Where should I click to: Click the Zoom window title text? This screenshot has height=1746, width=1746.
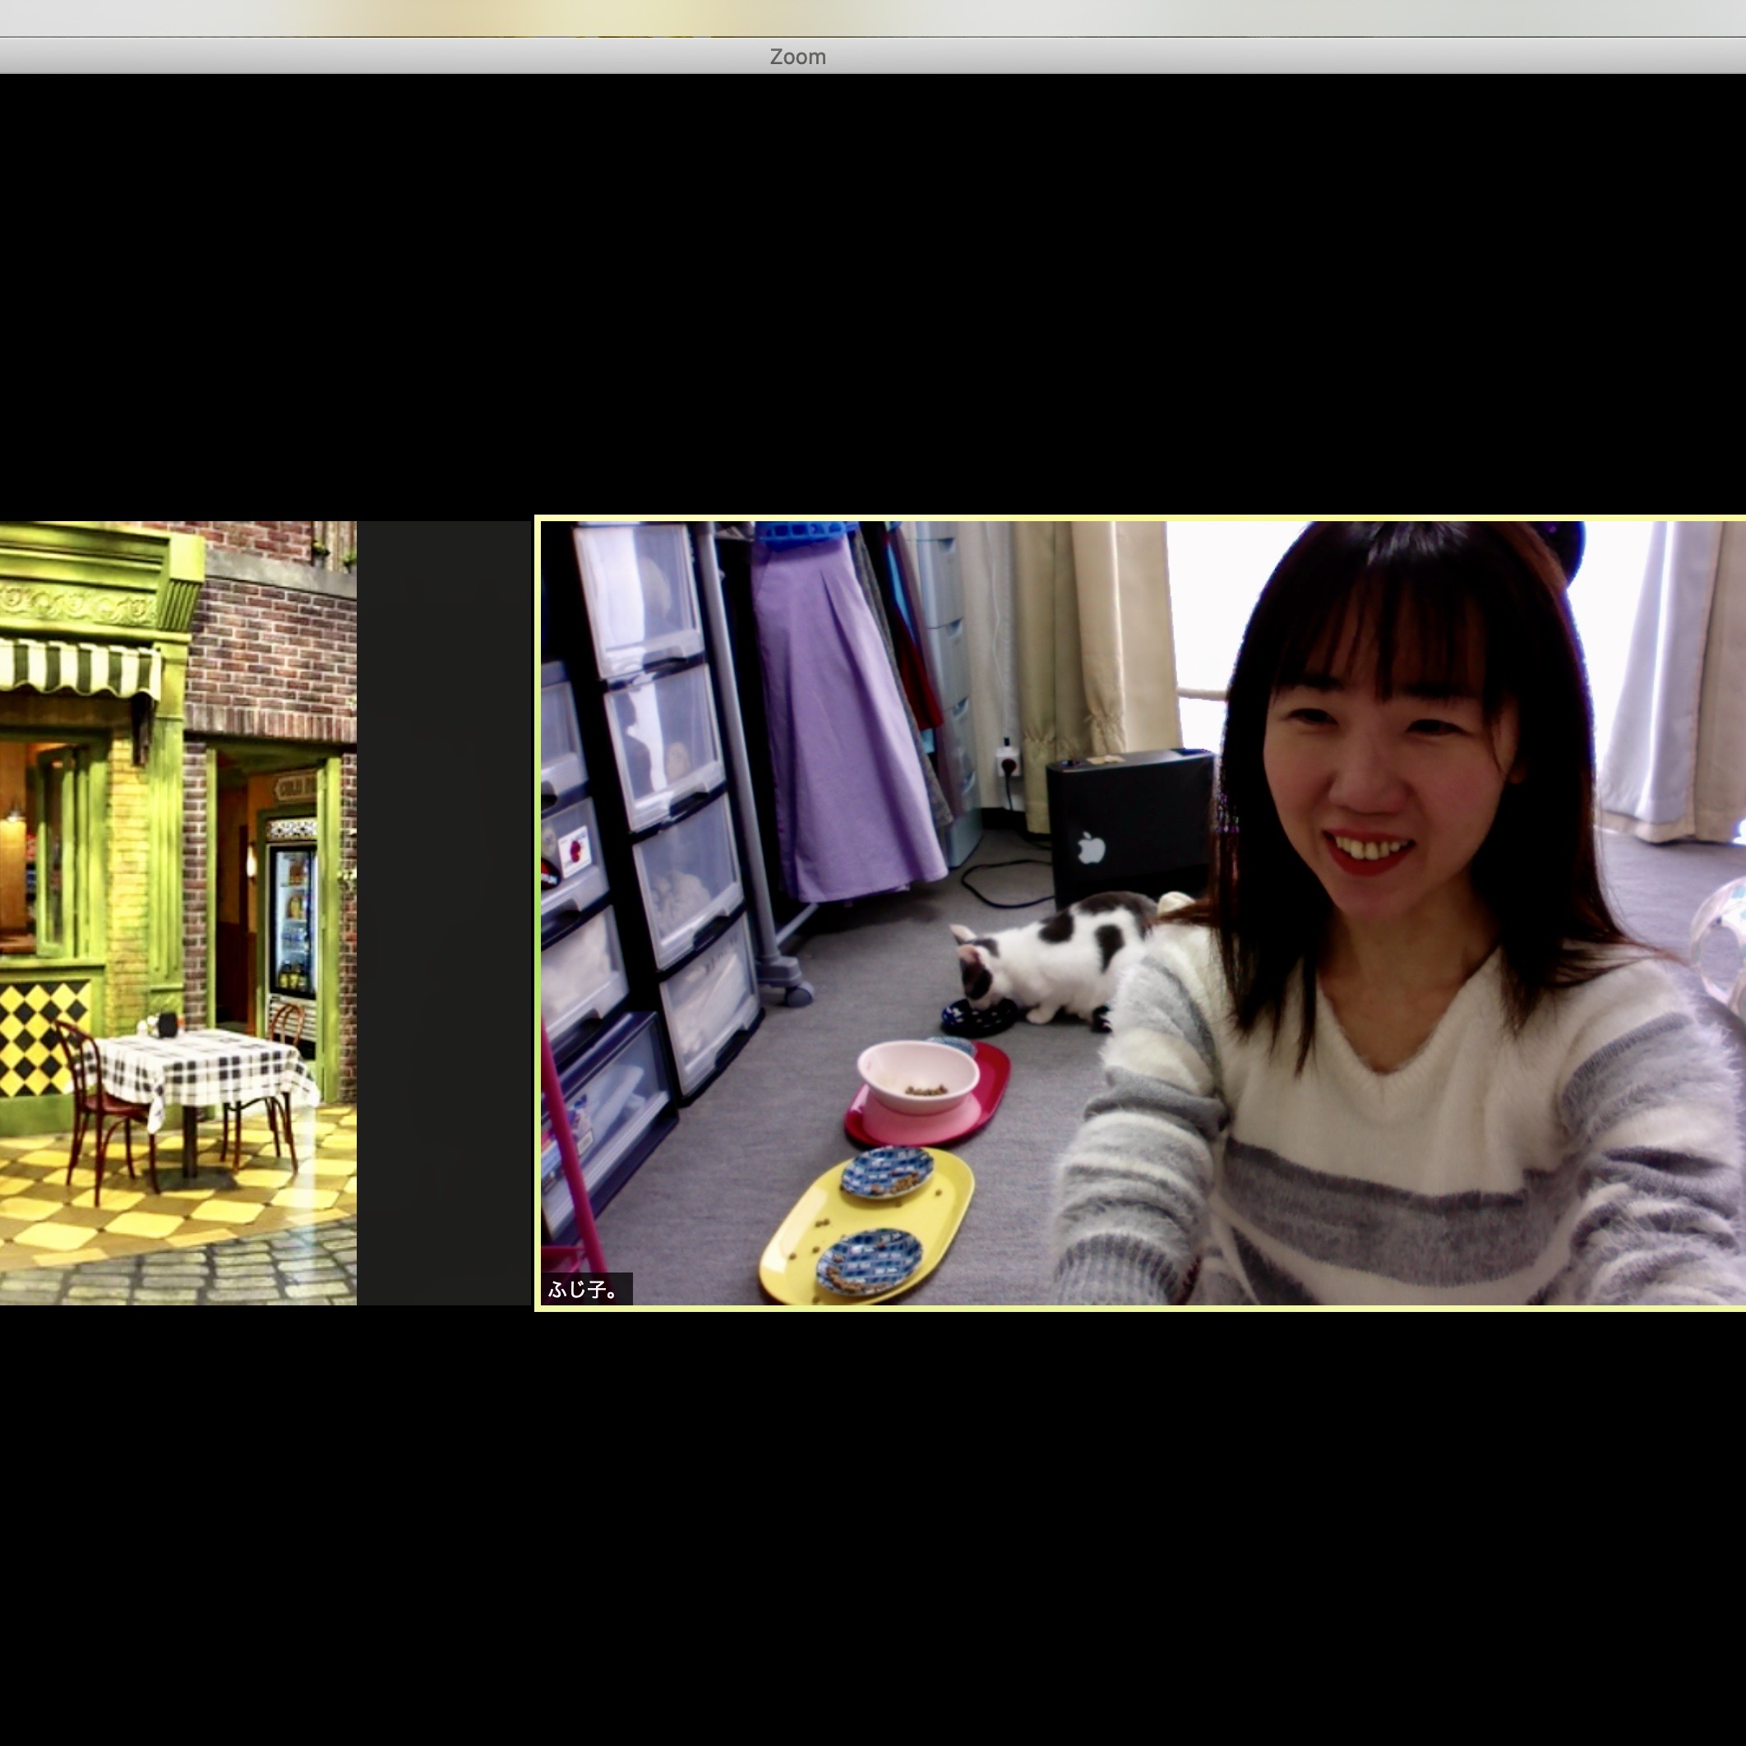coord(797,57)
